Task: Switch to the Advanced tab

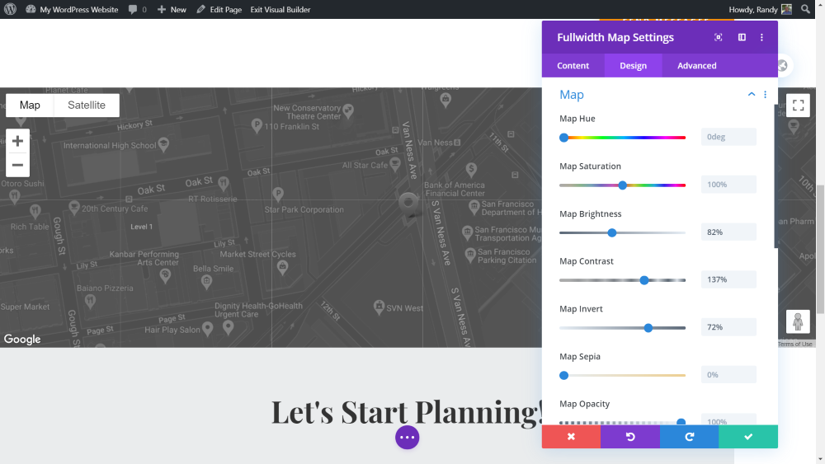Action: (x=696, y=66)
